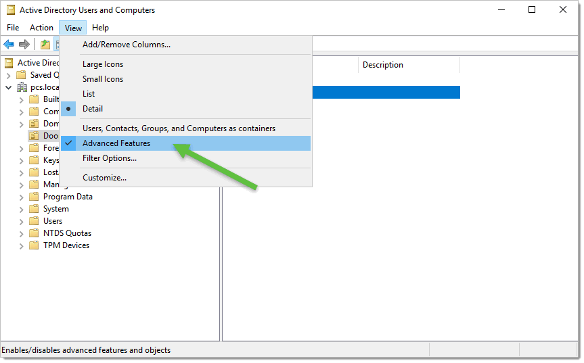584x363 pixels.
Task: Expand the Program Data node arrow
Action: 21,197
